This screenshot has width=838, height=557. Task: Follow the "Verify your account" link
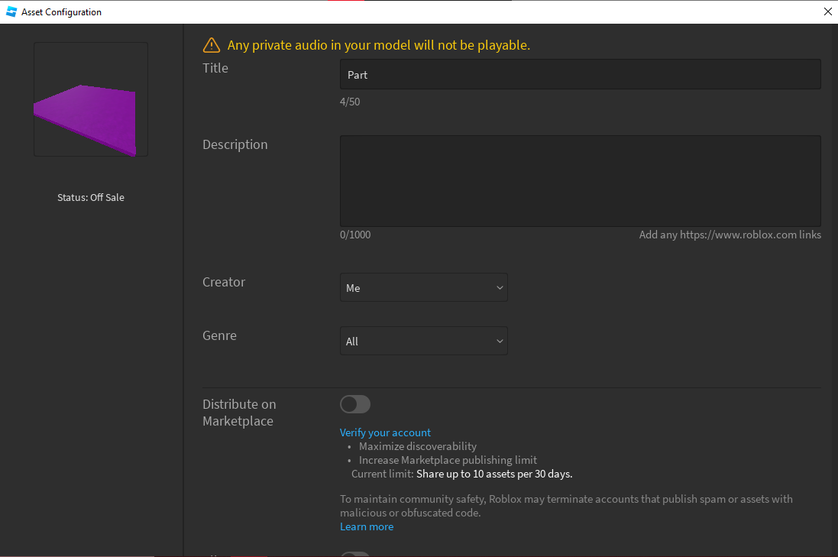(385, 432)
